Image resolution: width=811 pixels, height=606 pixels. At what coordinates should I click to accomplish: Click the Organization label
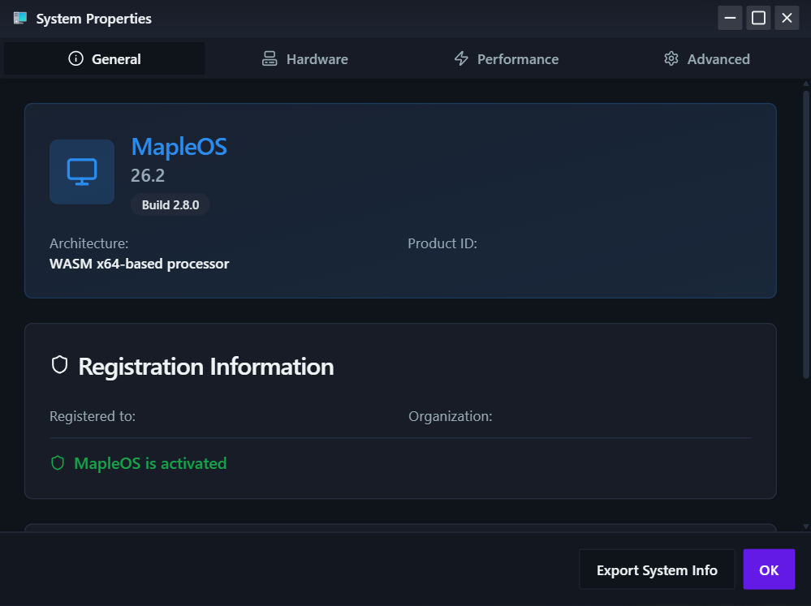450,416
